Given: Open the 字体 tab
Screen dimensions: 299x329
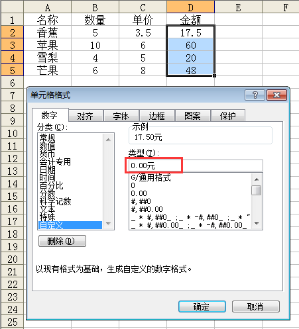Looking at the screenshot, I should [x=121, y=116].
